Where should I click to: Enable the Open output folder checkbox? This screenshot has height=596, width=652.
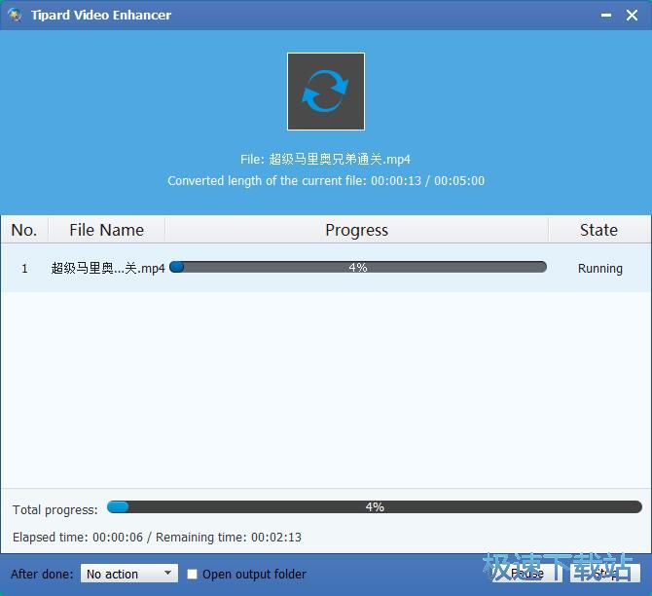tap(192, 574)
